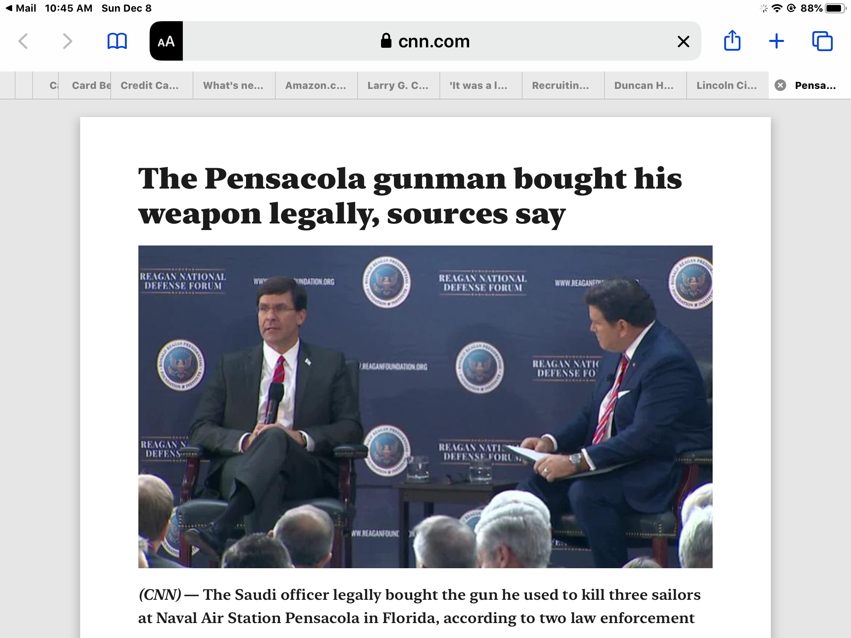Switch to the What's ne... tab
This screenshot has width=851, height=638.
tap(234, 85)
